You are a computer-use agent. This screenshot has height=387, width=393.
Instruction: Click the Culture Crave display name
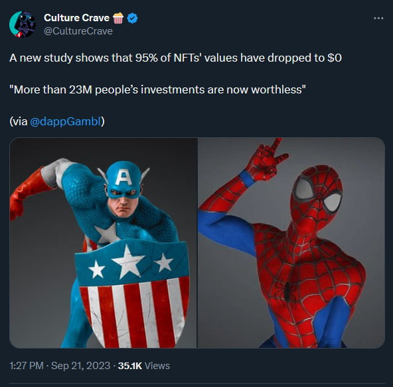tap(76, 18)
